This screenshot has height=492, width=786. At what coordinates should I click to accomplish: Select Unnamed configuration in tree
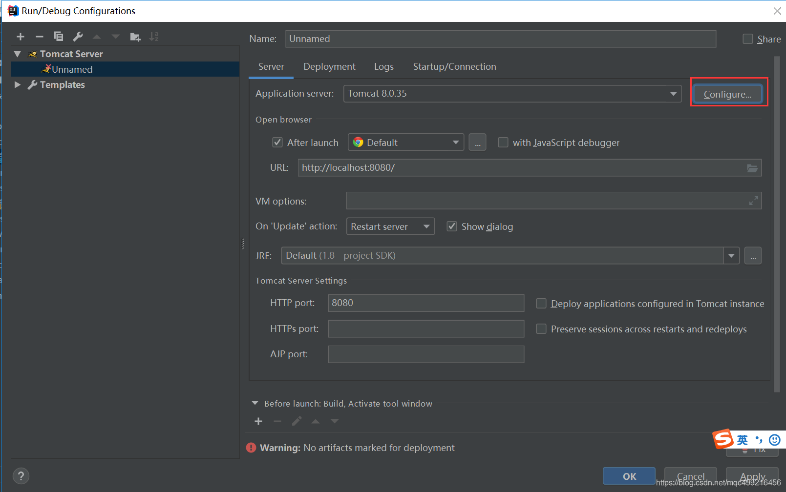coord(125,69)
